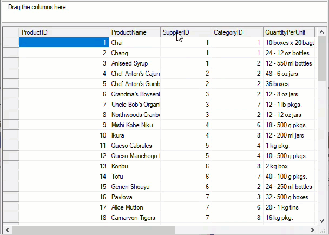
Task: Select the Pavlova product name cell
Action: [x=134, y=197]
